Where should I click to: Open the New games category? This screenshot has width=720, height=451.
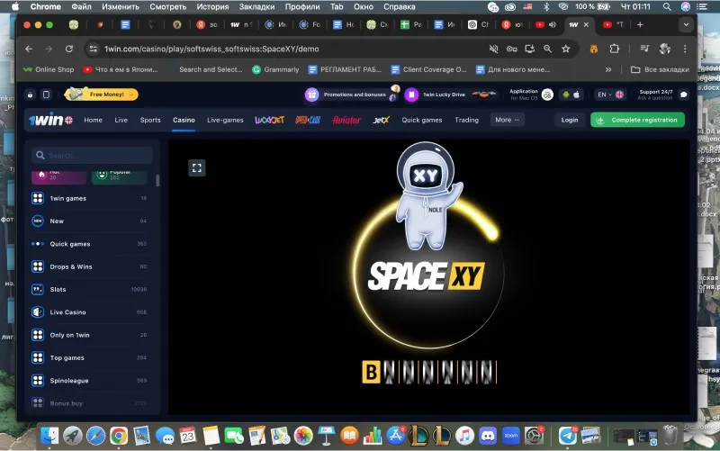click(x=89, y=221)
